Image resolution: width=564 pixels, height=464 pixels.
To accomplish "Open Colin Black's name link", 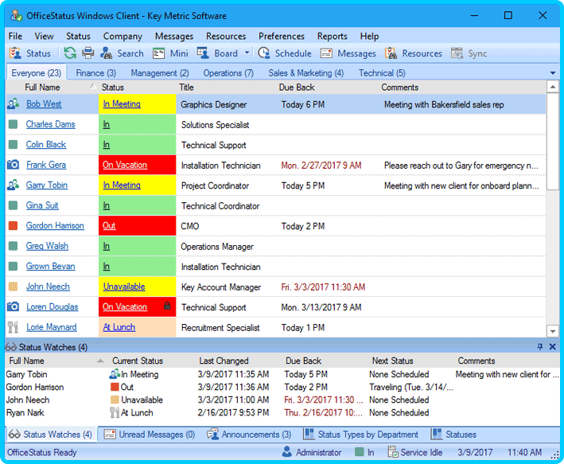I will click(46, 144).
